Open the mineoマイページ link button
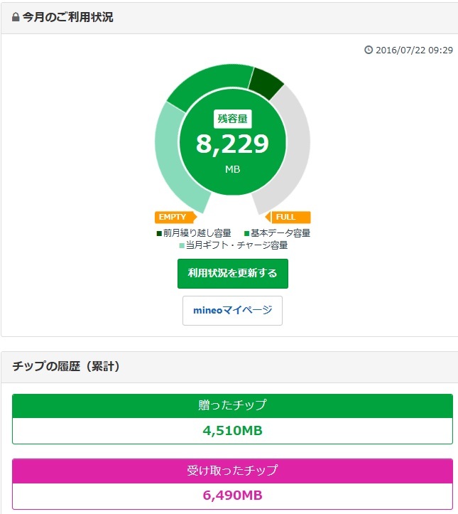 (x=232, y=311)
